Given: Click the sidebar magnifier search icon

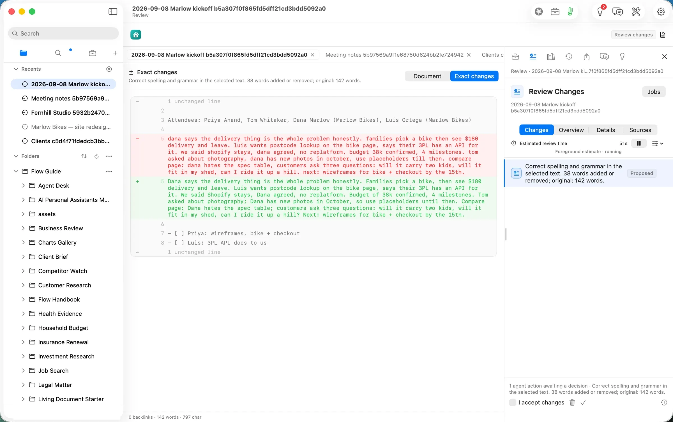Looking at the screenshot, I should [x=58, y=53].
